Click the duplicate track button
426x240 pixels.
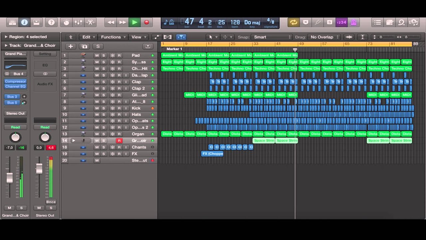[x=85, y=46]
